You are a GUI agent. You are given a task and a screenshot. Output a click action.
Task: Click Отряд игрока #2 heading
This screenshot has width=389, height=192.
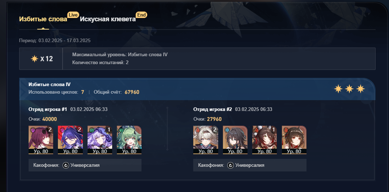click(x=213, y=109)
